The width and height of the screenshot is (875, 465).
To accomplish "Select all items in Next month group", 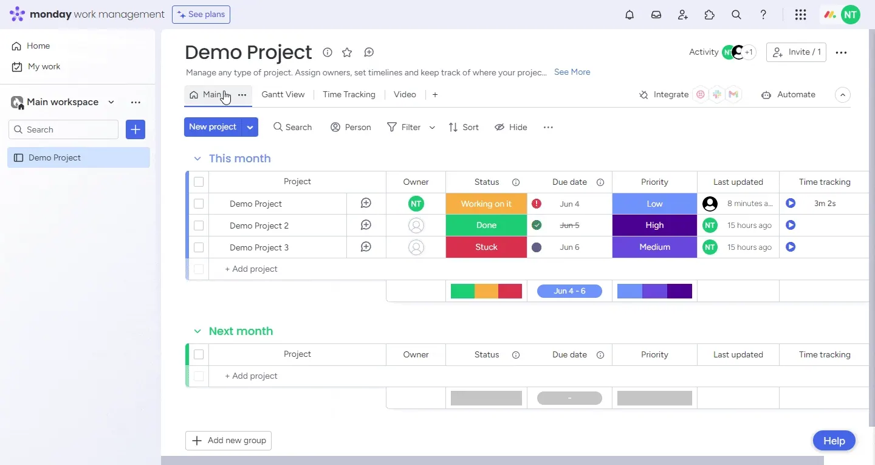I will point(199,354).
